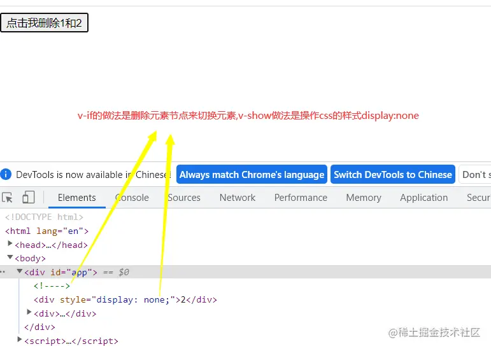The width and height of the screenshot is (491, 349).
Task: Open the Sources tab
Action: pos(184,198)
